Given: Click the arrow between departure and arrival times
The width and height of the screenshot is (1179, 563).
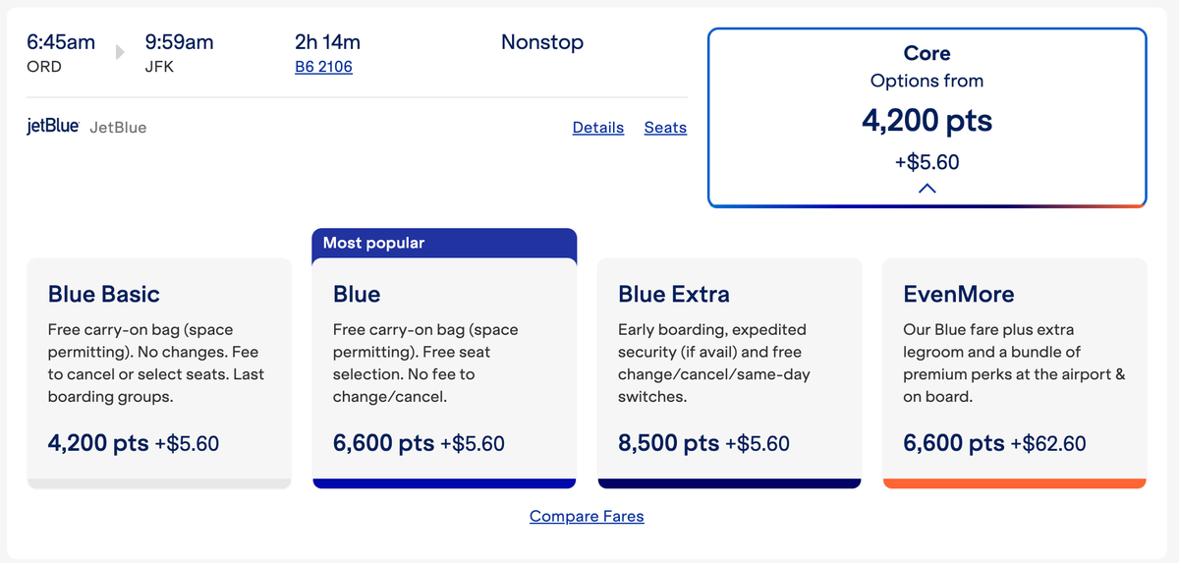Looking at the screenshot, I should [x=120, y=52].
